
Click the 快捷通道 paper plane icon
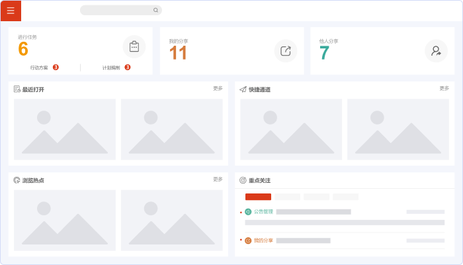(243, 89)
